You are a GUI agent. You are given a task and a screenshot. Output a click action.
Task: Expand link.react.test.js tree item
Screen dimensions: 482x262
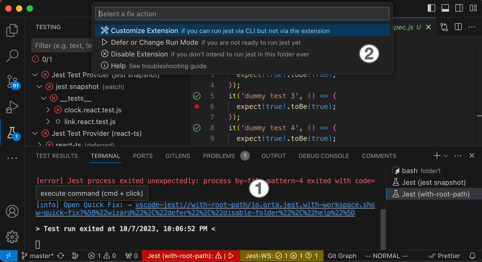coord(48,122)
